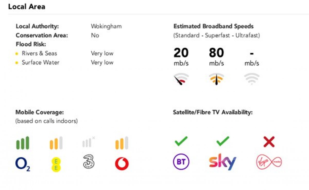Select the Local Area heading

click(x=27, y=7)
